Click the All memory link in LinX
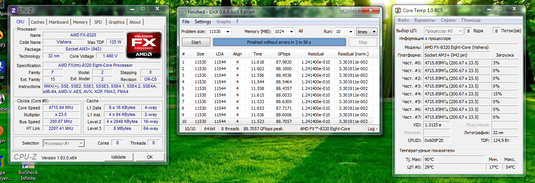The width and height of the screenshot is (535, 183). click(301, 31)
